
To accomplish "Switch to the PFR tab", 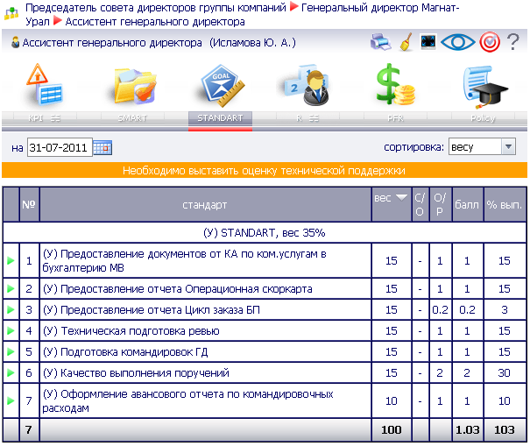I will pos(395,118).
